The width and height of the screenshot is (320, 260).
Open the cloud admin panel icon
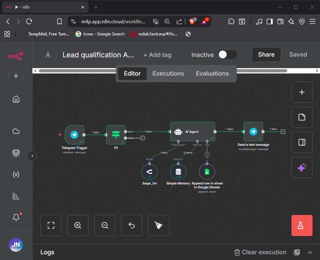(x=16, y=131)
